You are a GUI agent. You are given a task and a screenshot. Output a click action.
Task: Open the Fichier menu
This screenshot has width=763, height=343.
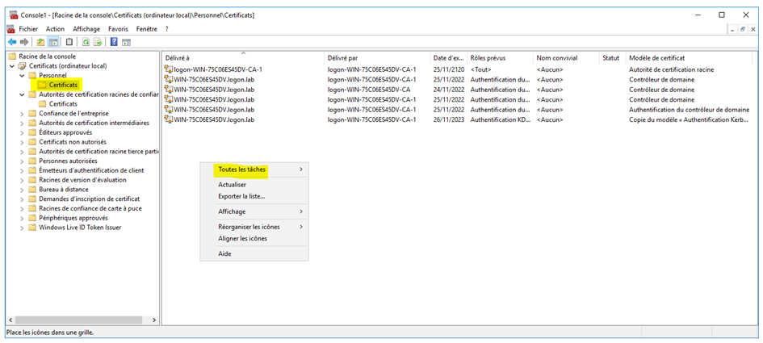(29, 29)
